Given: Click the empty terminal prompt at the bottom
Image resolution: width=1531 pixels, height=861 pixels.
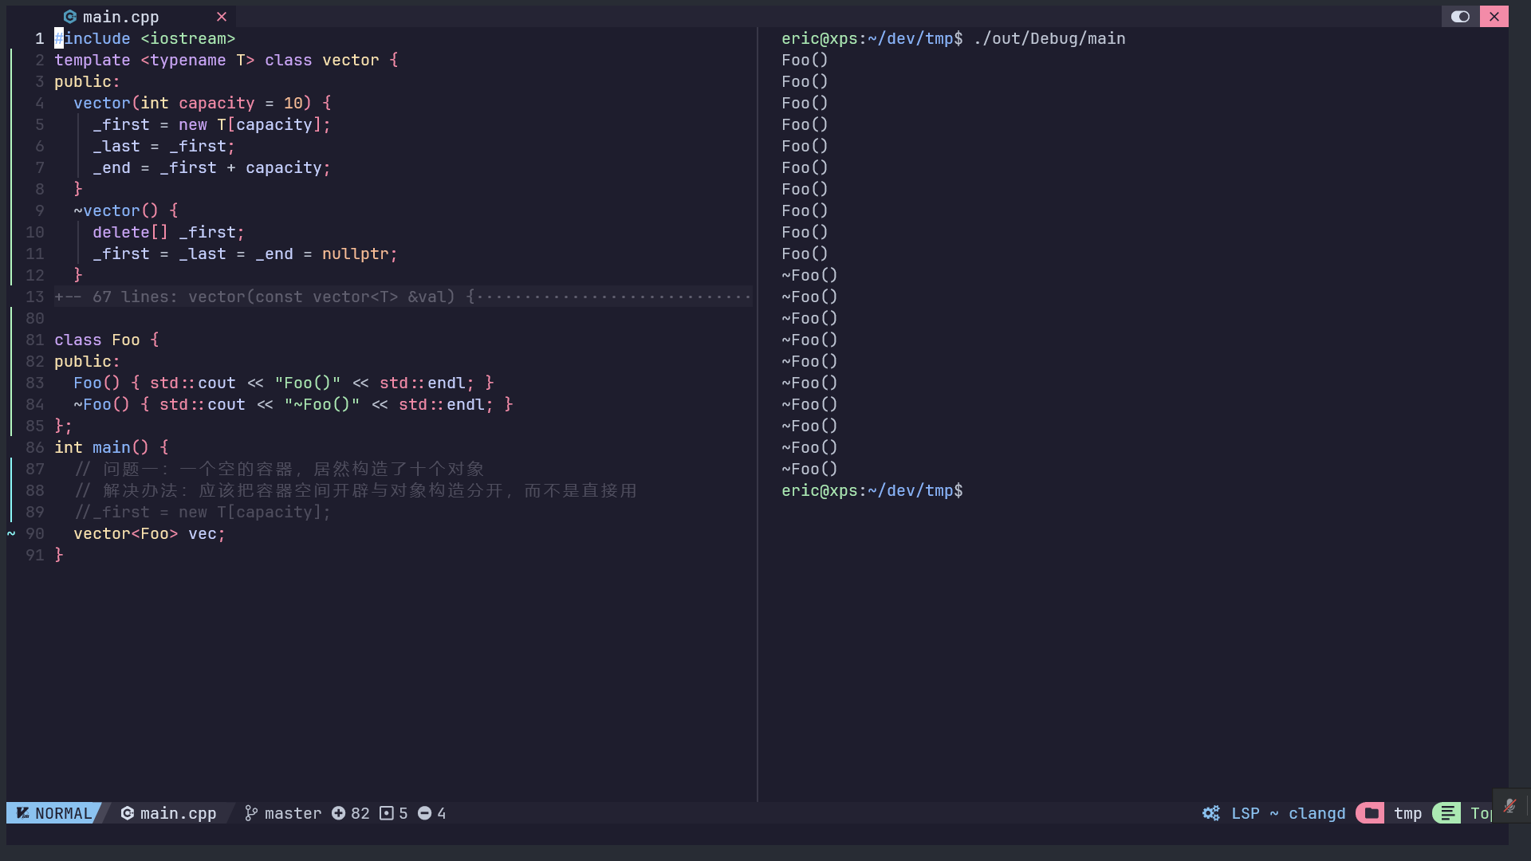Looking at the screenshot, I should click(x=872, y=490).
